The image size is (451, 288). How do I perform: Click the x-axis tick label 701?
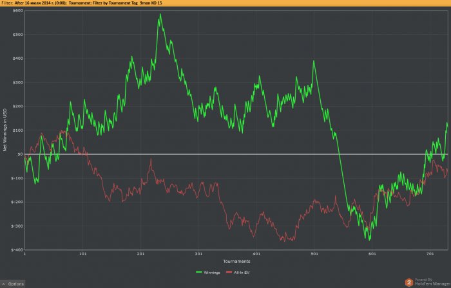coord(430,254)
